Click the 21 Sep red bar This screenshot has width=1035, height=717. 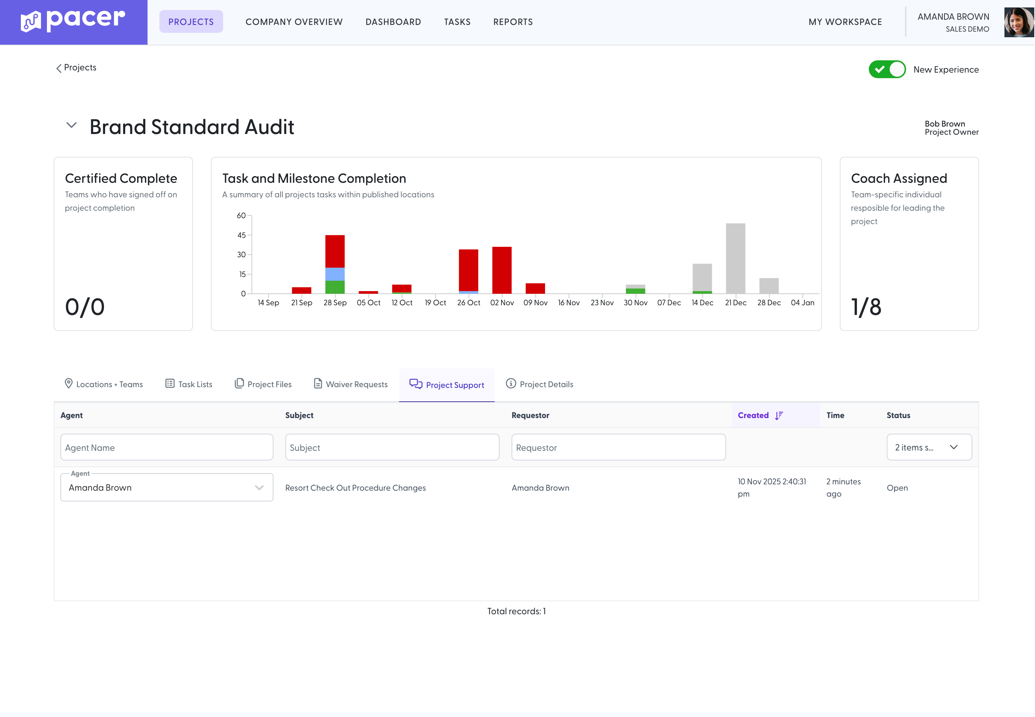pyautogui.click(x=302, y=290)
